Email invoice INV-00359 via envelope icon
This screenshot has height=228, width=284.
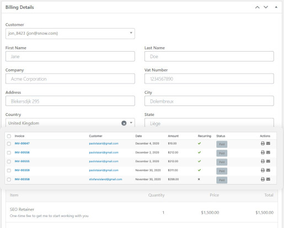(268, 170)
